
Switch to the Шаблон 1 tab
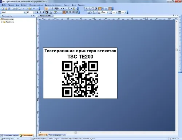(43, 135)
